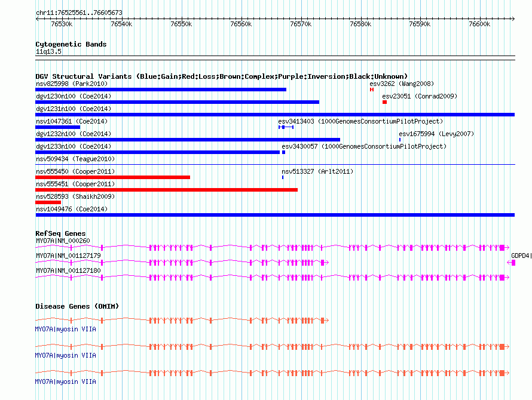This screenshot has height=400, width=532.
Task: Click the 76560k ruler tick label
Action: point(241,24)
